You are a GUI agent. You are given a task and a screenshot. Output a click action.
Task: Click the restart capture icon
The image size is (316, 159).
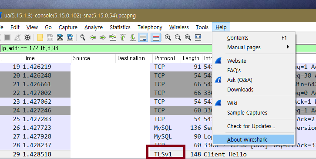pos(17,37)
